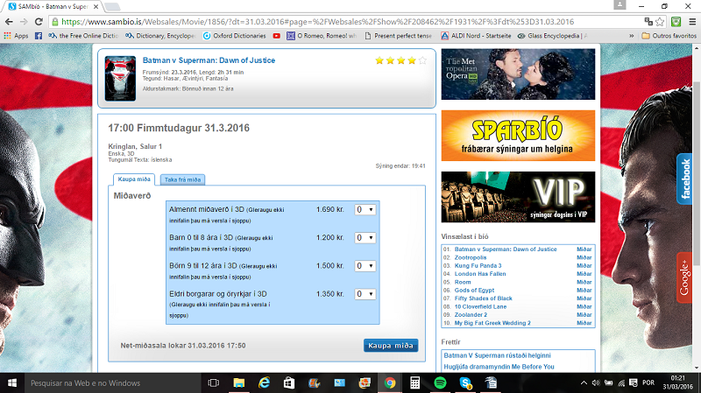Open Zootropolis in the popular list
This screenshot has height=393, width=701.
471,257
